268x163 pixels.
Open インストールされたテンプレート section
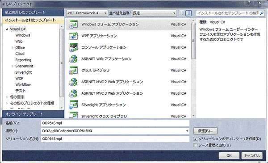pos(33,20)
